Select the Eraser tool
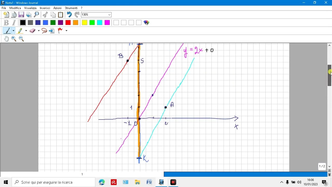This screenshot has height=187, width=332. [32, 31]
